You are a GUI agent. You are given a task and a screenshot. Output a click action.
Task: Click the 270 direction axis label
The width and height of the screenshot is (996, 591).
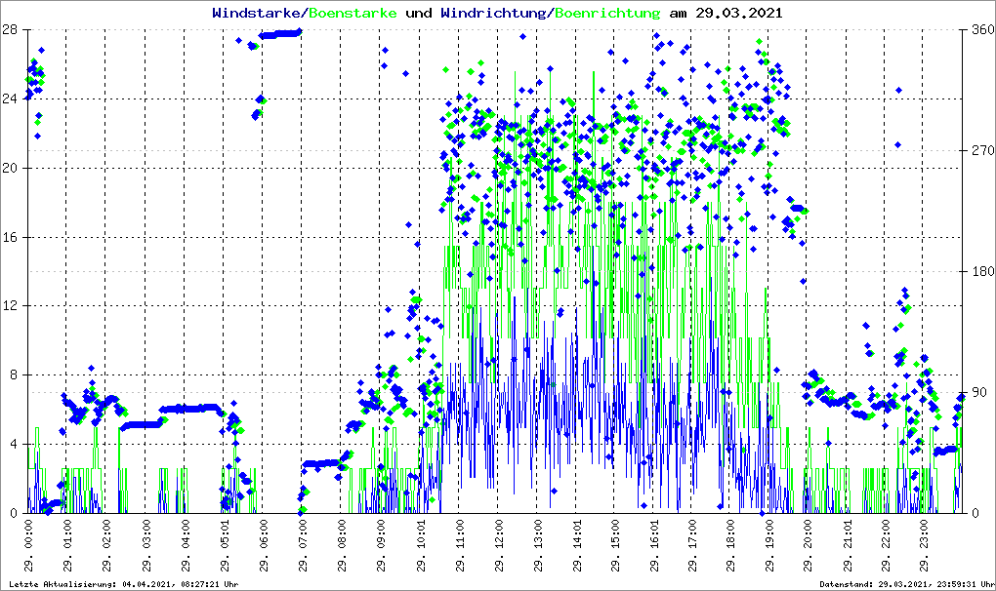[981, 151]
